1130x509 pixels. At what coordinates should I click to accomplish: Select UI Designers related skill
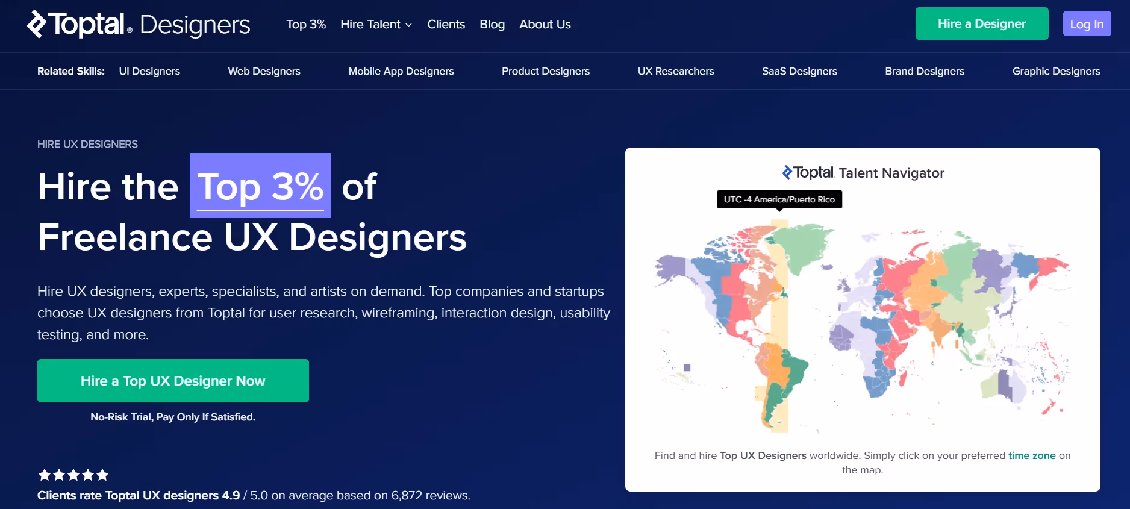149,71
